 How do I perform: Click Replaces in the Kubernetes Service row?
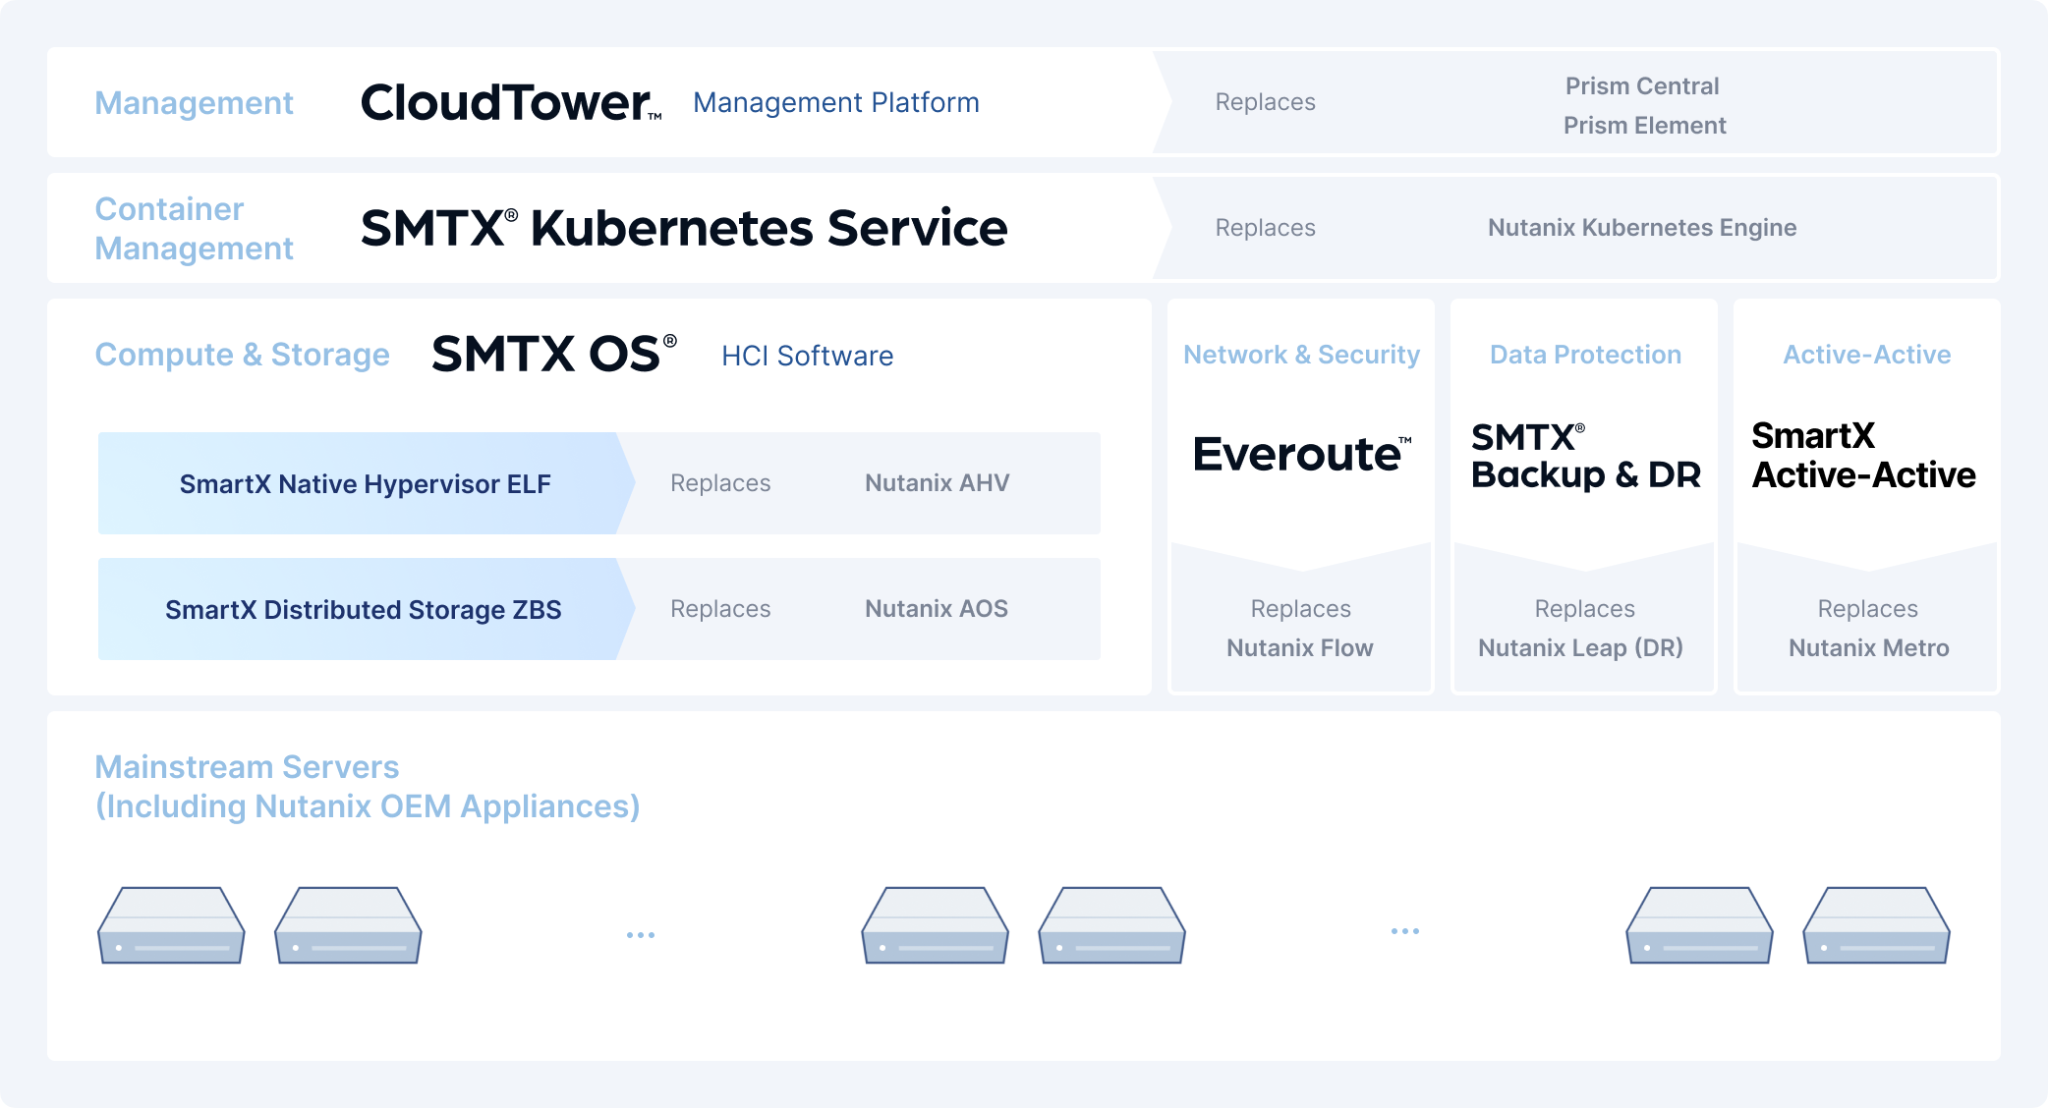pyautogui.click(x=1265, y=228)
